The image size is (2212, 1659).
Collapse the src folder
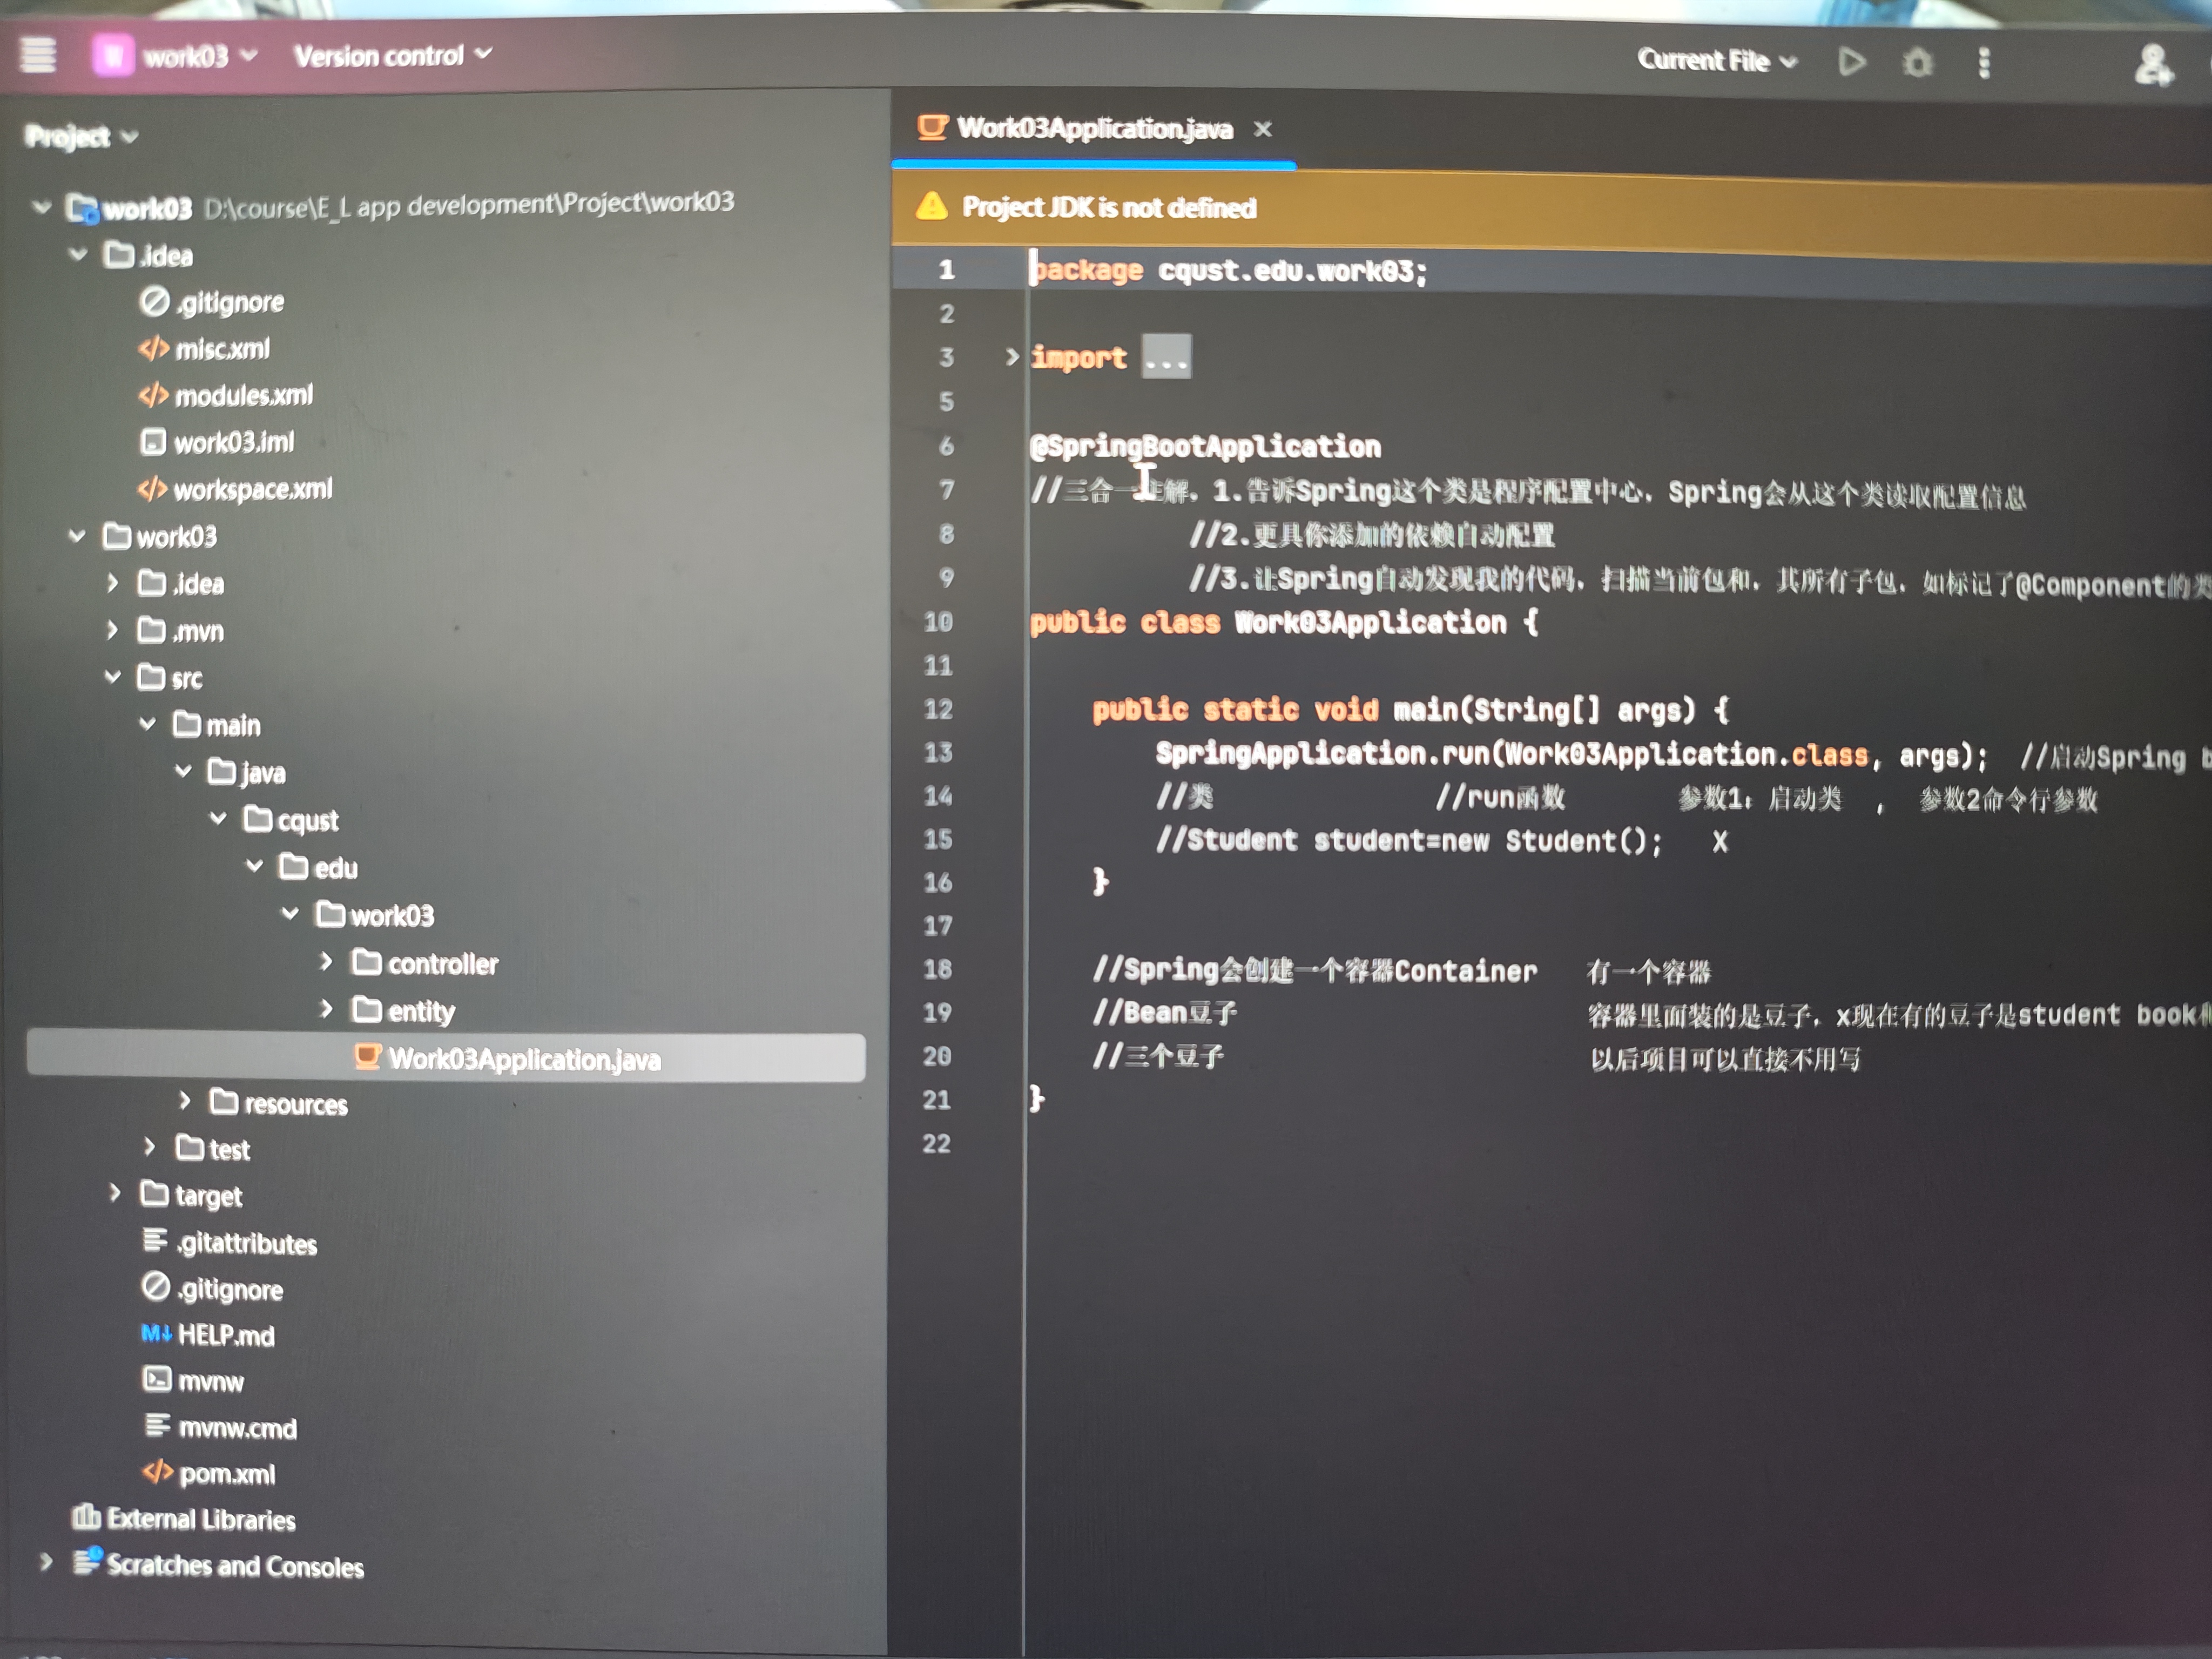[113, 677]
